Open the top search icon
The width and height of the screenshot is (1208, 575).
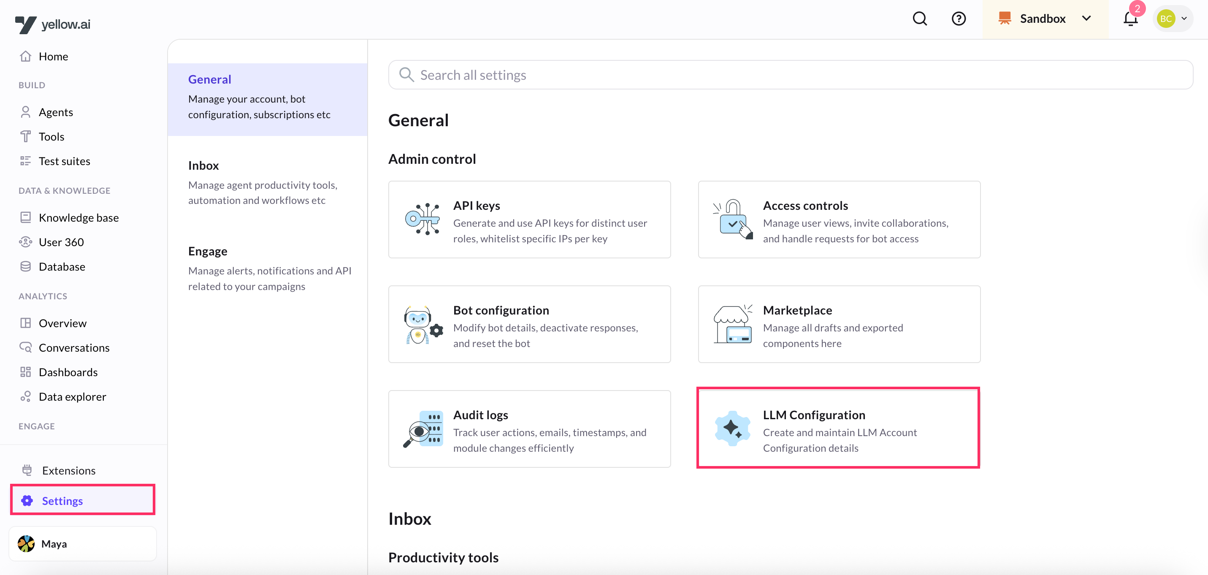920,19
